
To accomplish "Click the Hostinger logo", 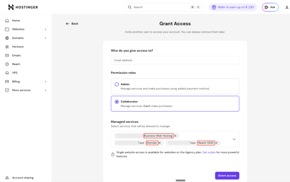I will tap(23, 7).
